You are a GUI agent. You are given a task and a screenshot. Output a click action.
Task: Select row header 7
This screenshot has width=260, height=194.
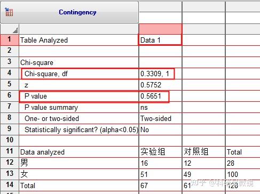pyautogui.click(x=10, y=107)
